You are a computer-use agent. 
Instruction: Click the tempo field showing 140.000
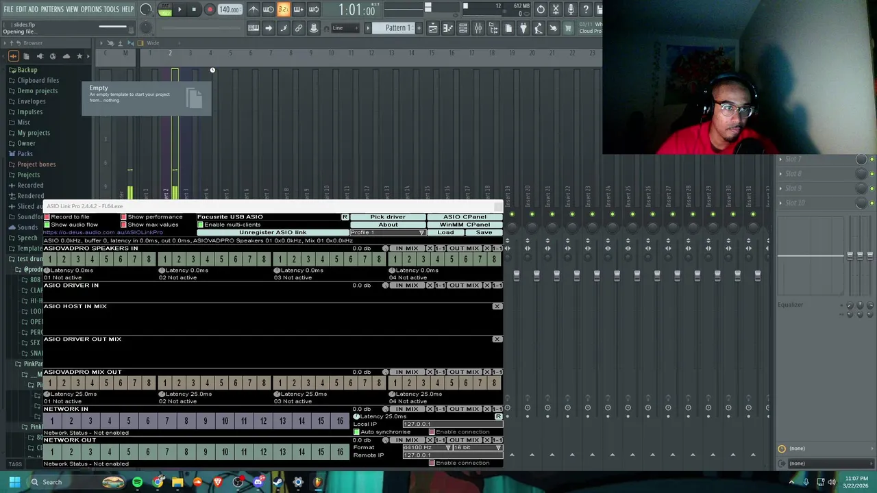coord(229,10)
